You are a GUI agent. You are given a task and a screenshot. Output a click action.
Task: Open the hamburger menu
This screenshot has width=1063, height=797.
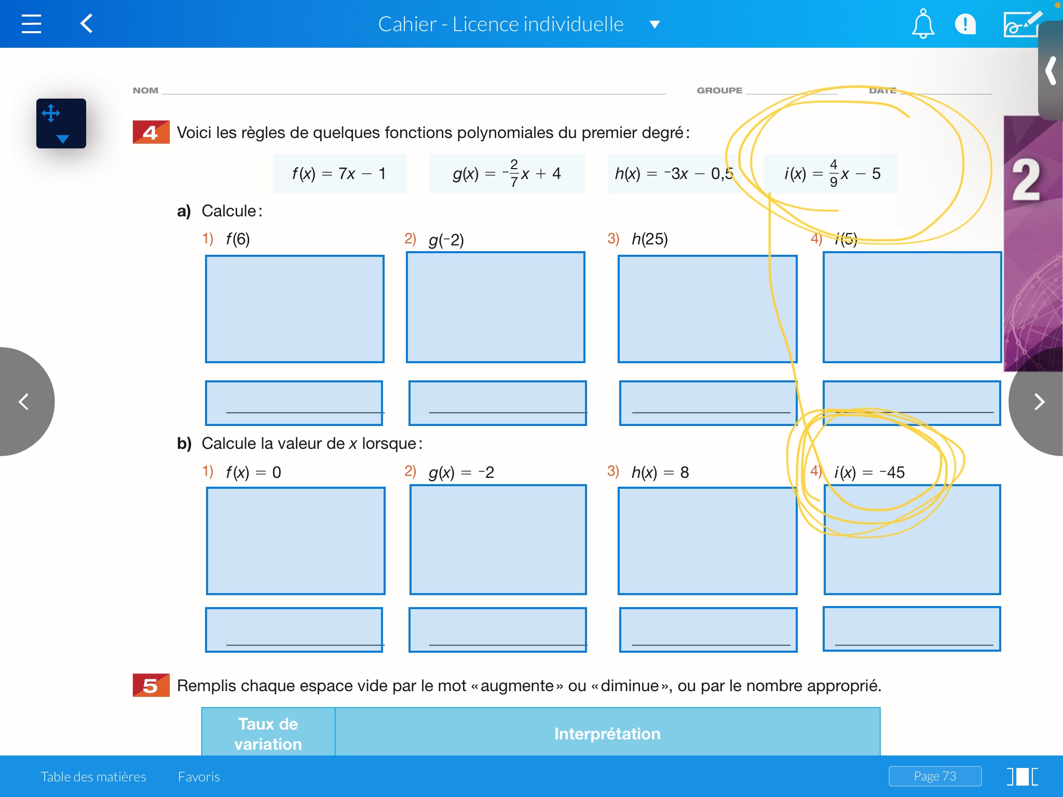(31, 24)
